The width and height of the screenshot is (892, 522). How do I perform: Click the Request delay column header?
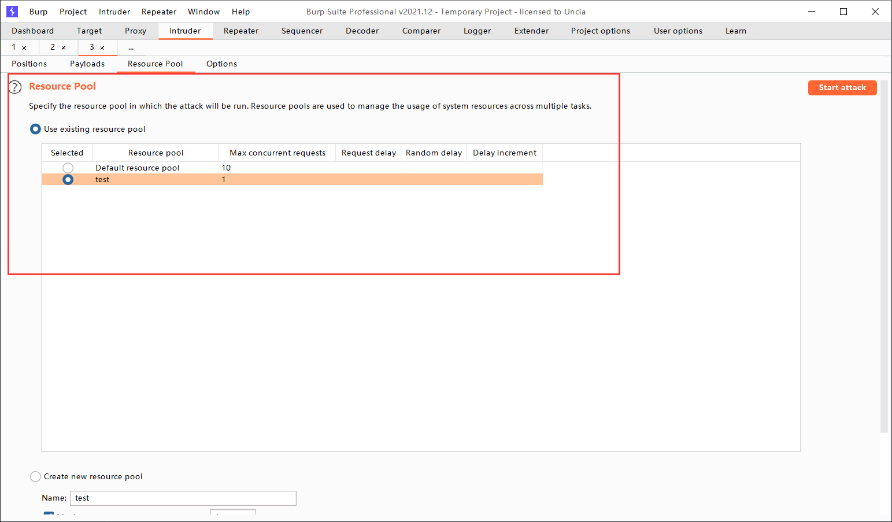point(369,153)
